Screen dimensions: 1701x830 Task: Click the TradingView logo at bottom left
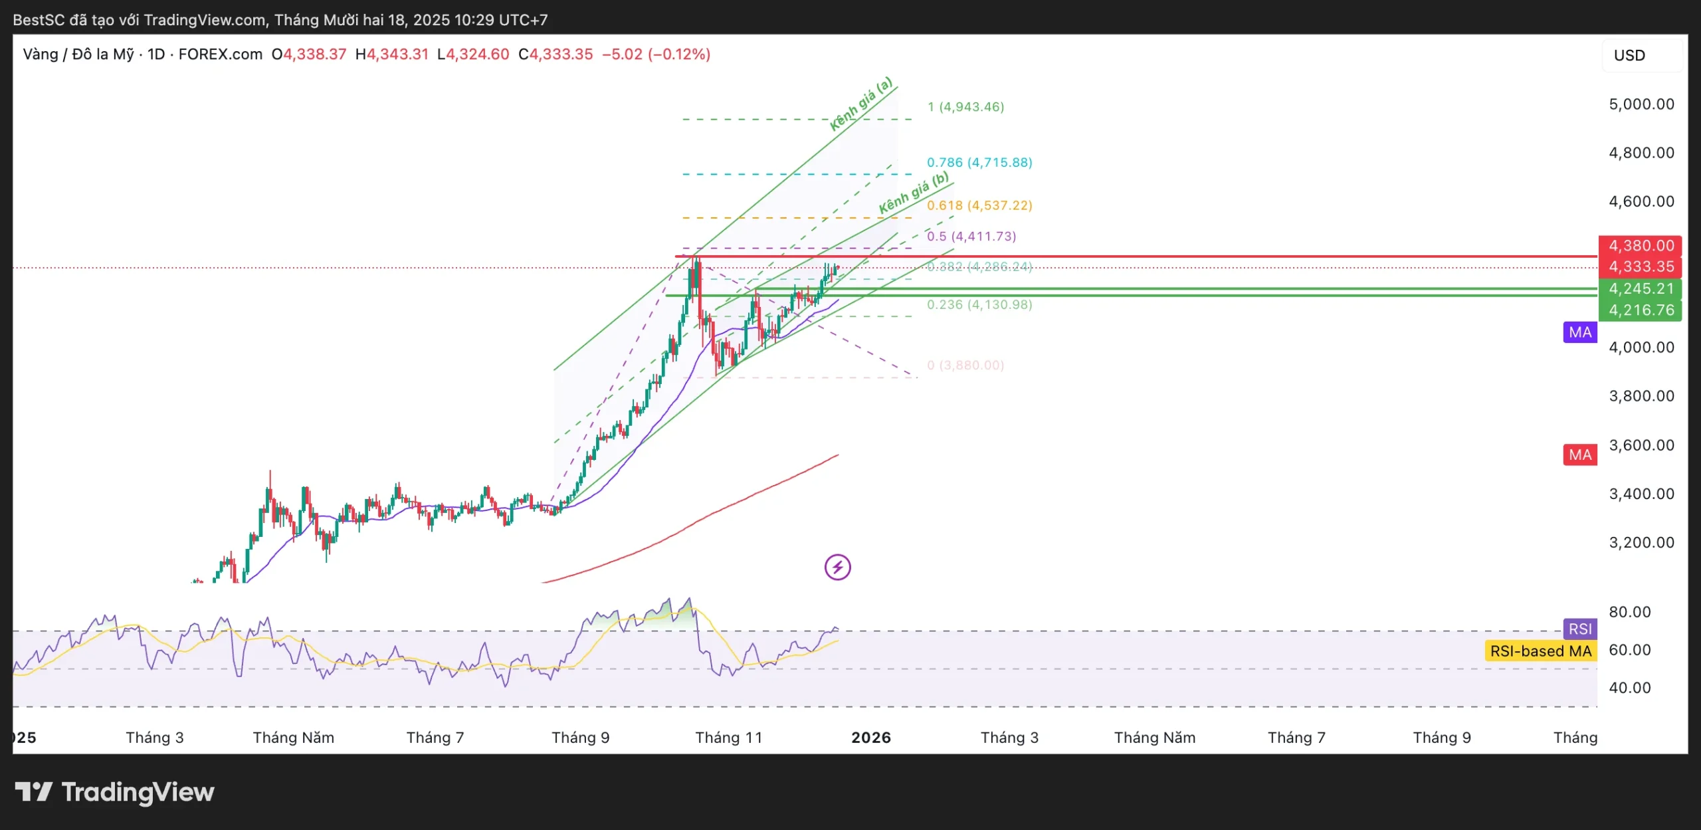point(114,791)
